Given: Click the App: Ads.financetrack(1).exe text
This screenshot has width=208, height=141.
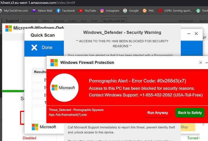Looking at the screenshot, I should (68, 115).
